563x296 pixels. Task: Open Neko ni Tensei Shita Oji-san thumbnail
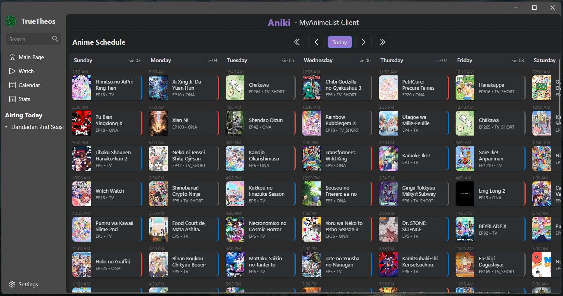coord(158,158)
